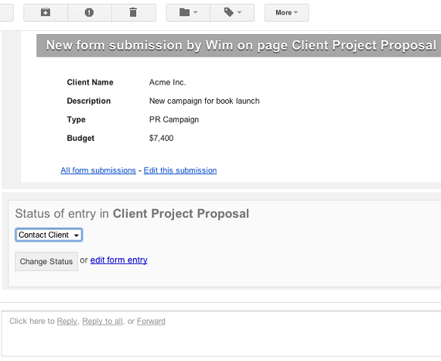Delete the email with the trash icon
Image resolution: width=441 pixels, height=361 pixels.
(x=134, y=12)
